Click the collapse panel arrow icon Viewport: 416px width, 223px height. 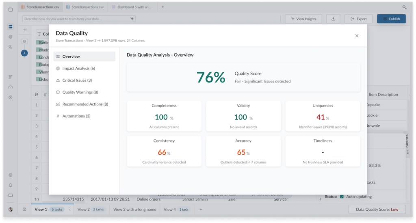pyautogui.click(x=24, y=30)
